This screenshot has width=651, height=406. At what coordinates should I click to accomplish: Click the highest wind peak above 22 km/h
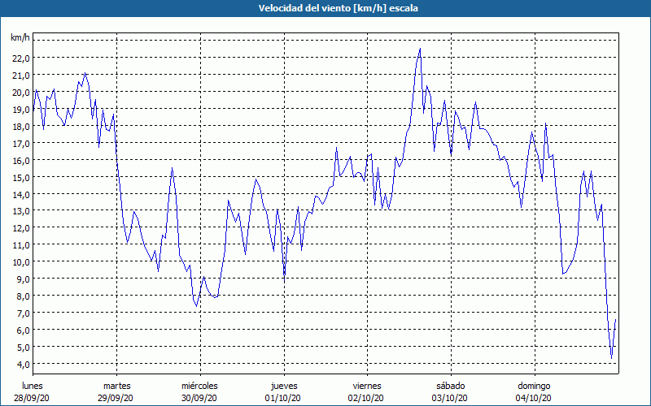tap(420, 50)
